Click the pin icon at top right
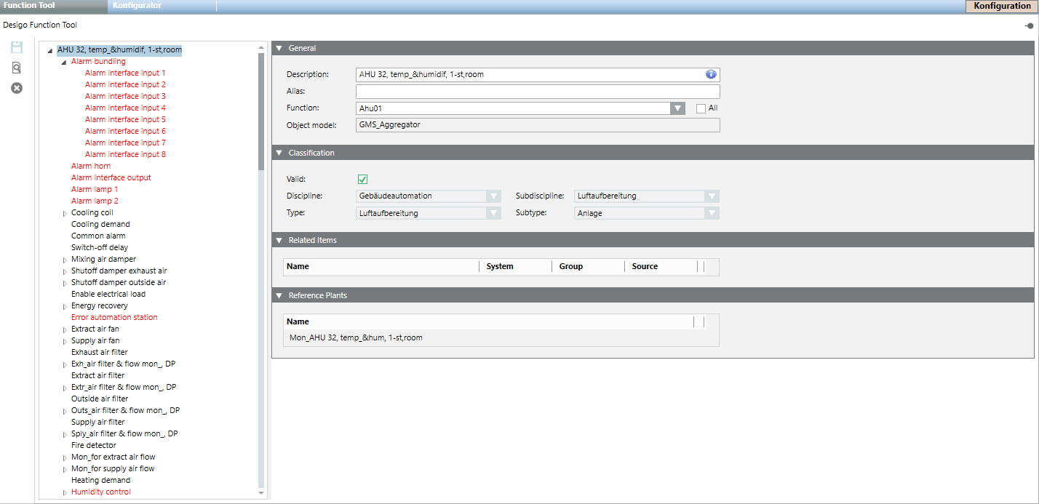This screenshot has height=504, width=1039. [x=1029, y=25]
